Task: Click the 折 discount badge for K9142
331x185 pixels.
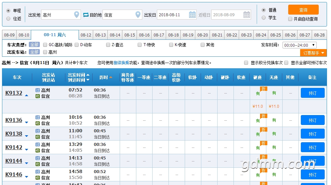Action: [263, 143]
